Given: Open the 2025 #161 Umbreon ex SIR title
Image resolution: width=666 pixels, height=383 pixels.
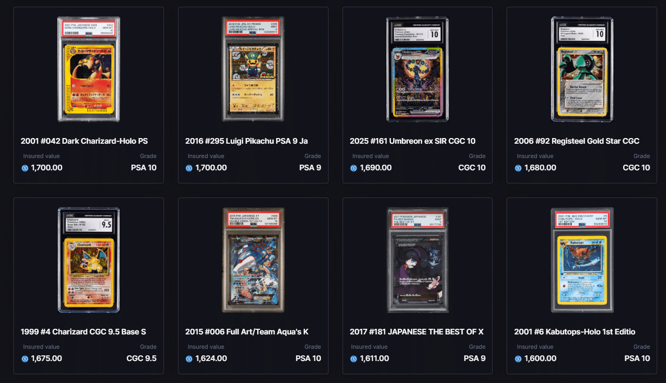Looking at the screenshot, I should pyautogui.click(x=412, y=141).
